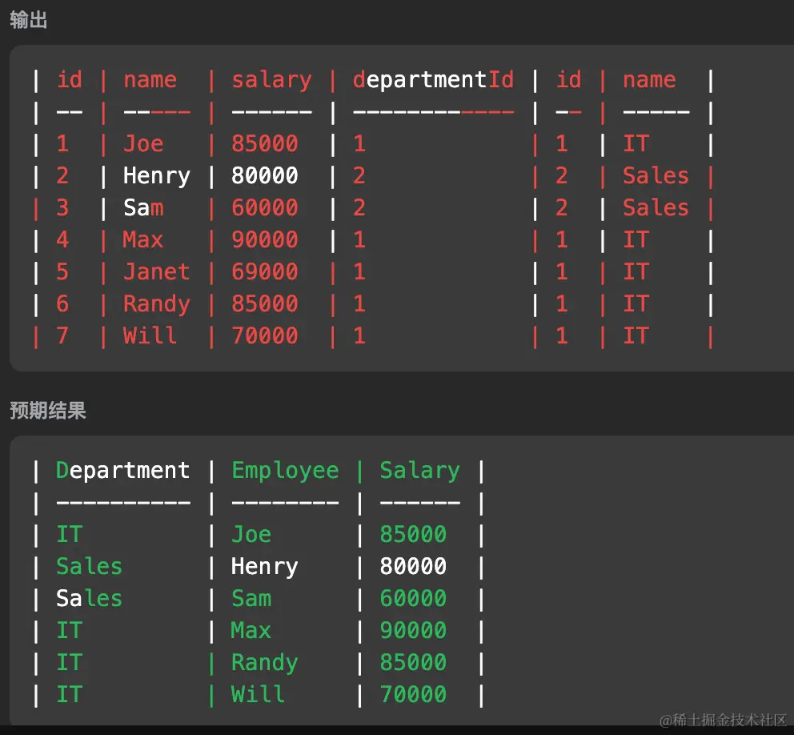Click 90000 in the output table
This screenshot has height=735, width=794.
[265, 240]
